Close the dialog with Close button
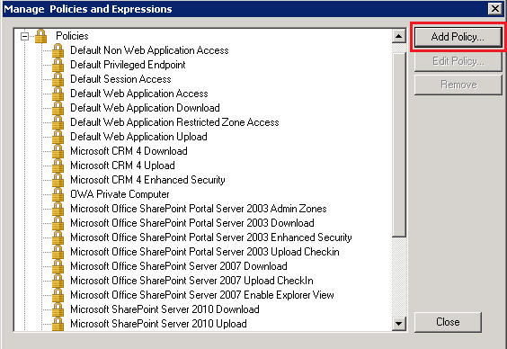The height and width of the screenshot is (349, 507). tap(448, 322)
